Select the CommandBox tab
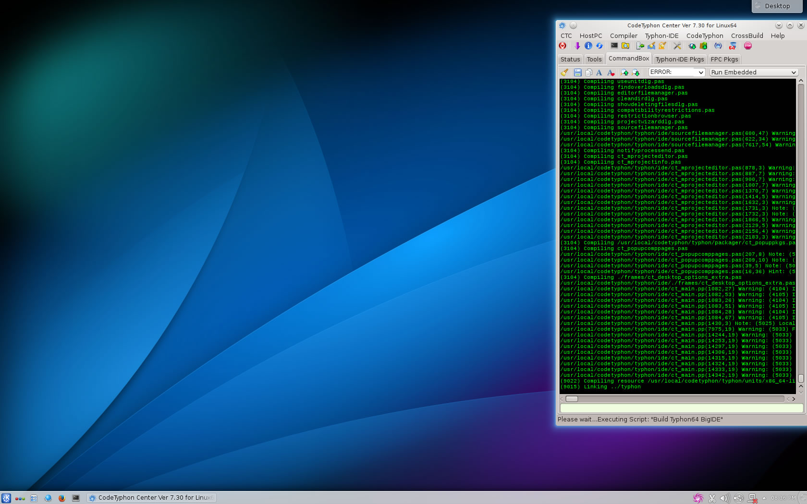Image resolution: width=807 pixels, height=504 pixels. [629, 59]
